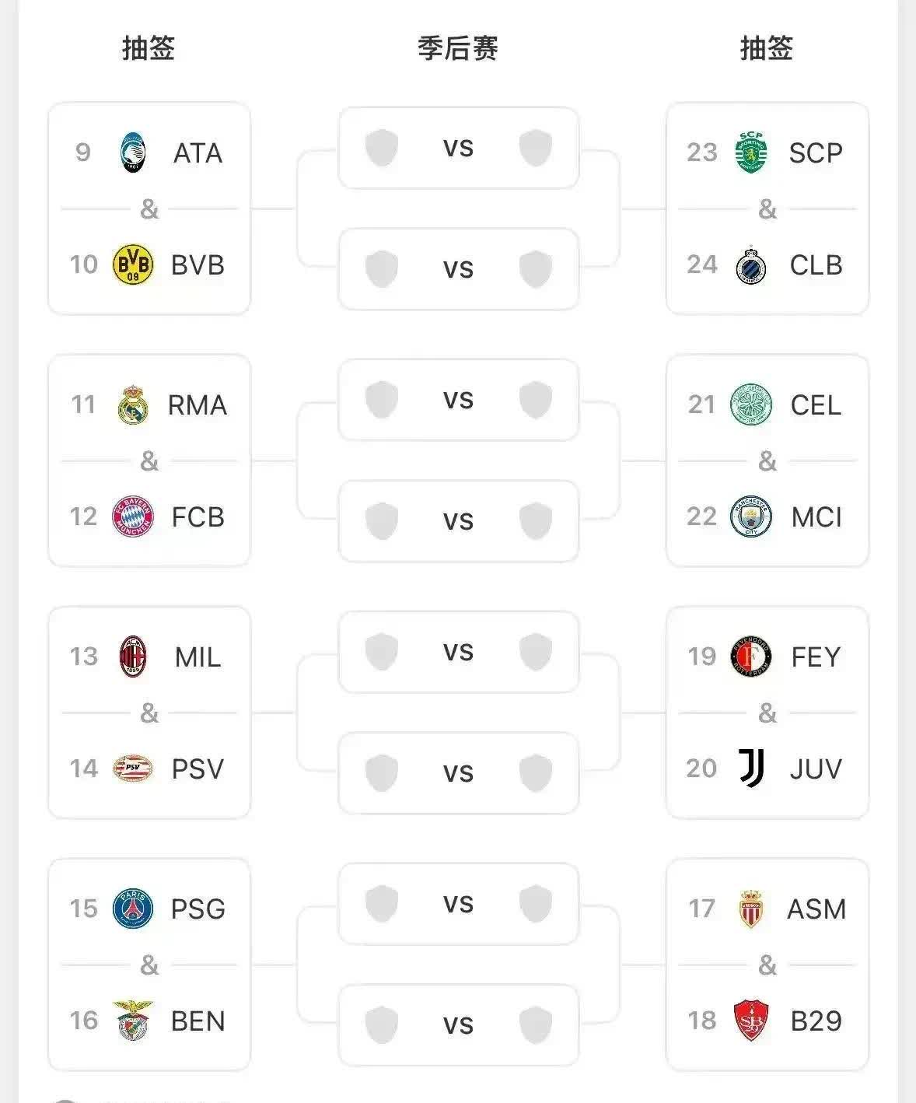
Task: Select the AC Milan crest
Action: (x=133, y=657)
